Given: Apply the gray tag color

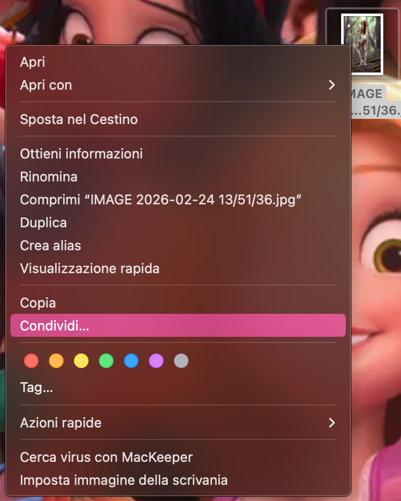Looking at the screenshot, I should [x=181, y=361].
